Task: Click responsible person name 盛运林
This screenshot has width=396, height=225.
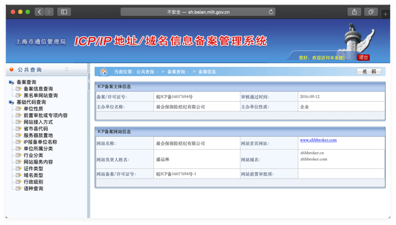Action: tap(162, 160)
